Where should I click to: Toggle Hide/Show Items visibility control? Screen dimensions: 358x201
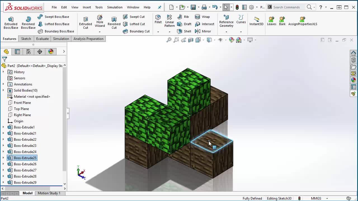(221, 40)
